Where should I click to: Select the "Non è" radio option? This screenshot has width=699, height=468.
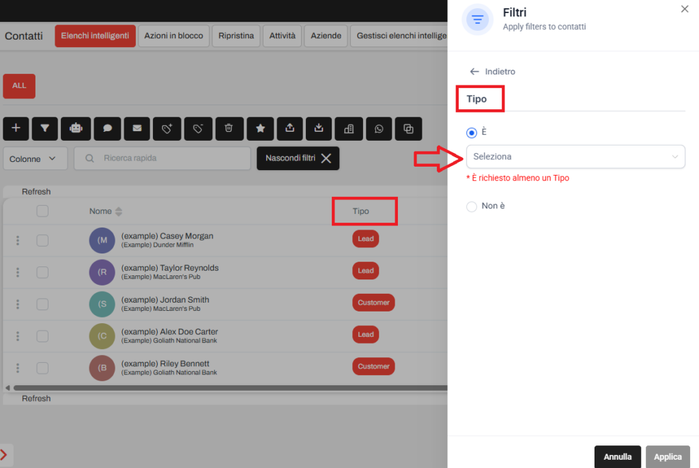(x=472, y=206)
